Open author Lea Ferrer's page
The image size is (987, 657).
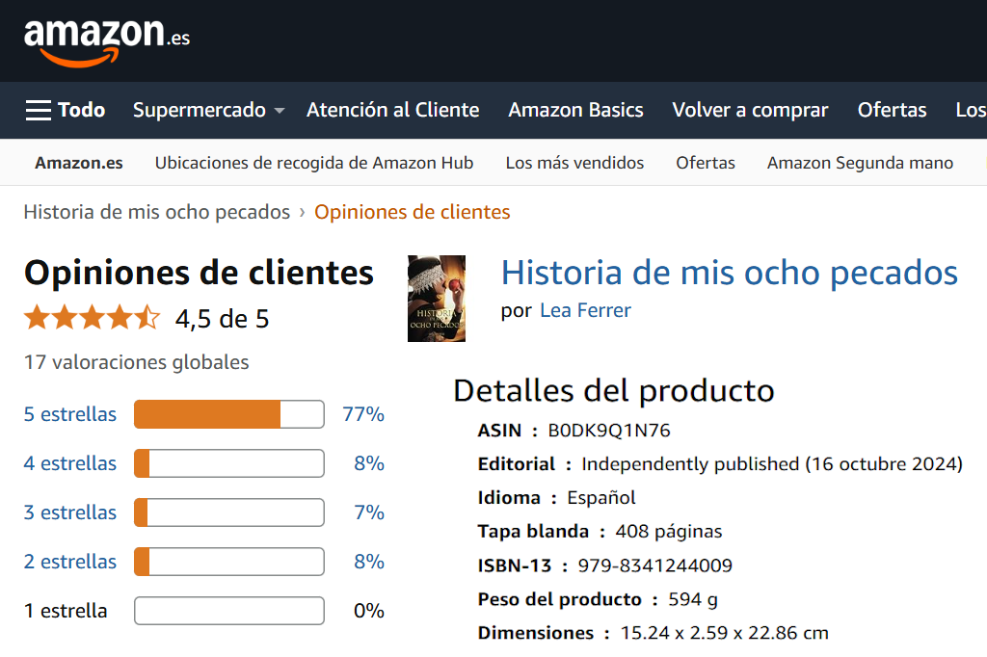pyautogui.click(x=585, y=310)
